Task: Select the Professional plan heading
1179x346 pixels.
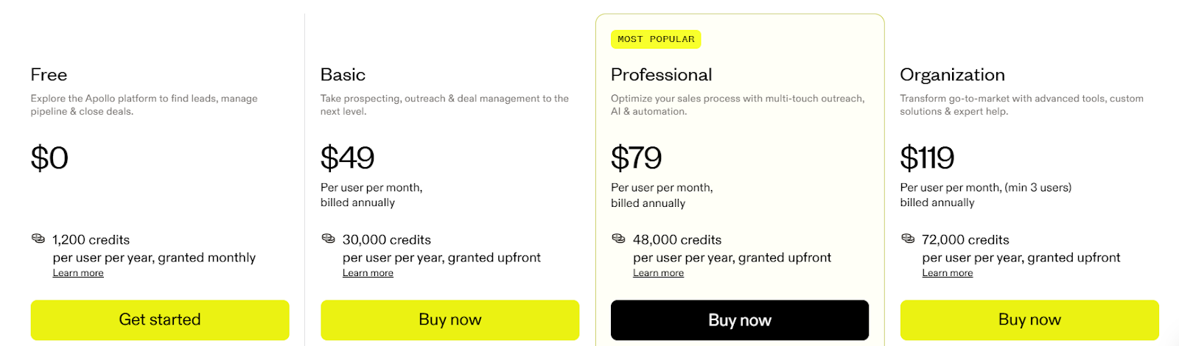Action: 662,75
